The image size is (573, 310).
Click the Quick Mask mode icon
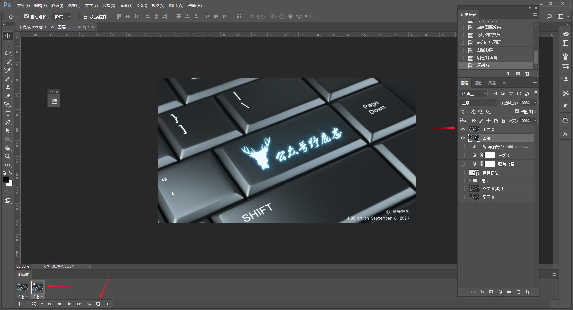click(7, 192)
